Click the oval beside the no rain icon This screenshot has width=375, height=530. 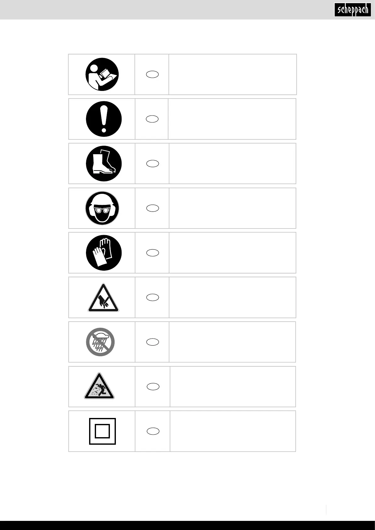[x=152, y=342]
